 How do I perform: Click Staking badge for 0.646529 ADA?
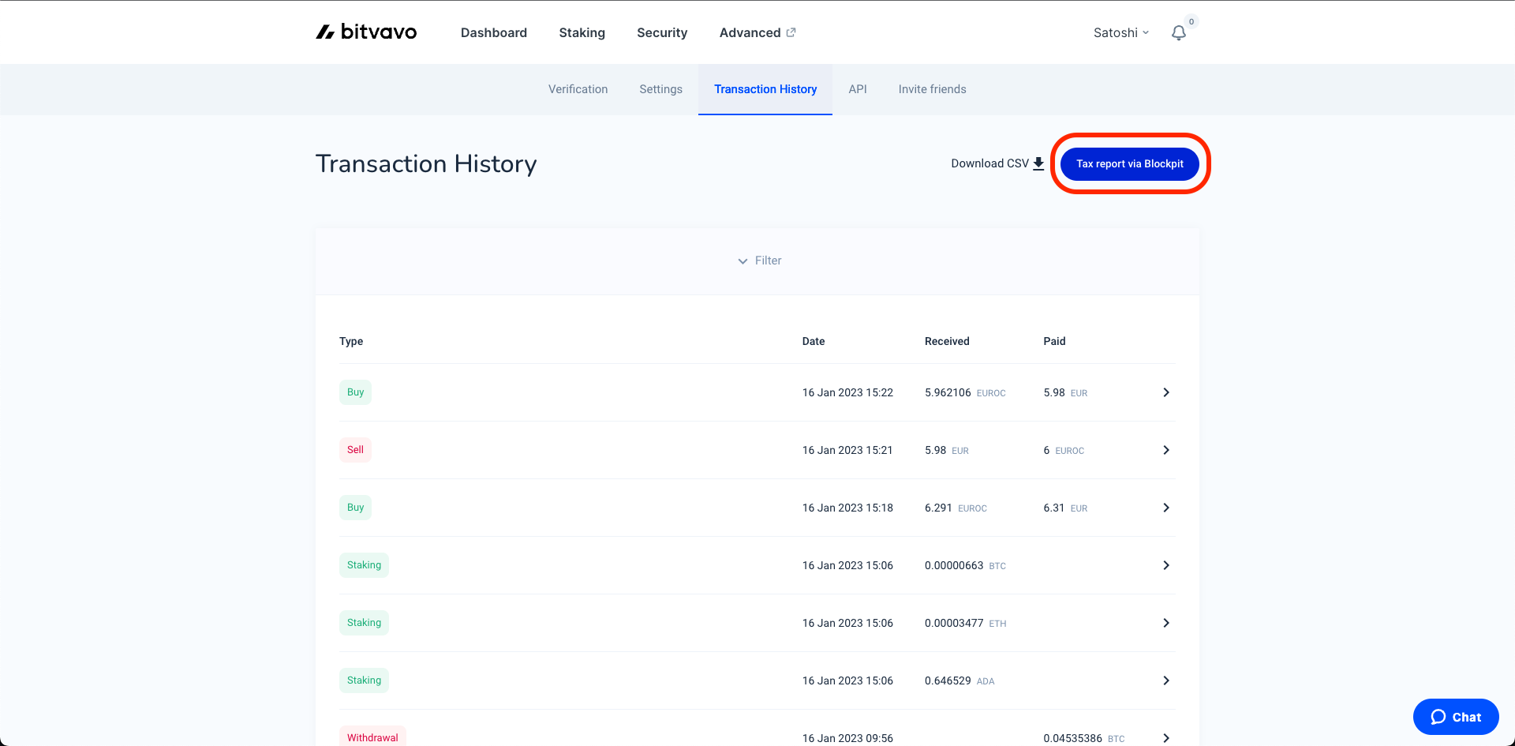pyautogui.click(x=364, y=680)
